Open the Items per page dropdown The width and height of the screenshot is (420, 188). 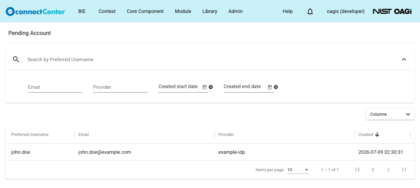click(298, 170)
